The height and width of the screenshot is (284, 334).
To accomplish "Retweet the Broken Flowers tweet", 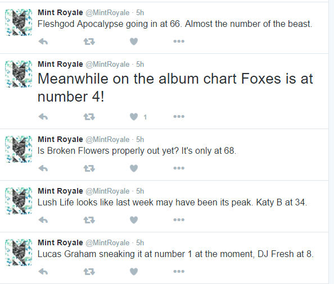I will click(89, 168).
